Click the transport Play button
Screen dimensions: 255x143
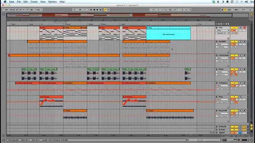pos(91,10)
